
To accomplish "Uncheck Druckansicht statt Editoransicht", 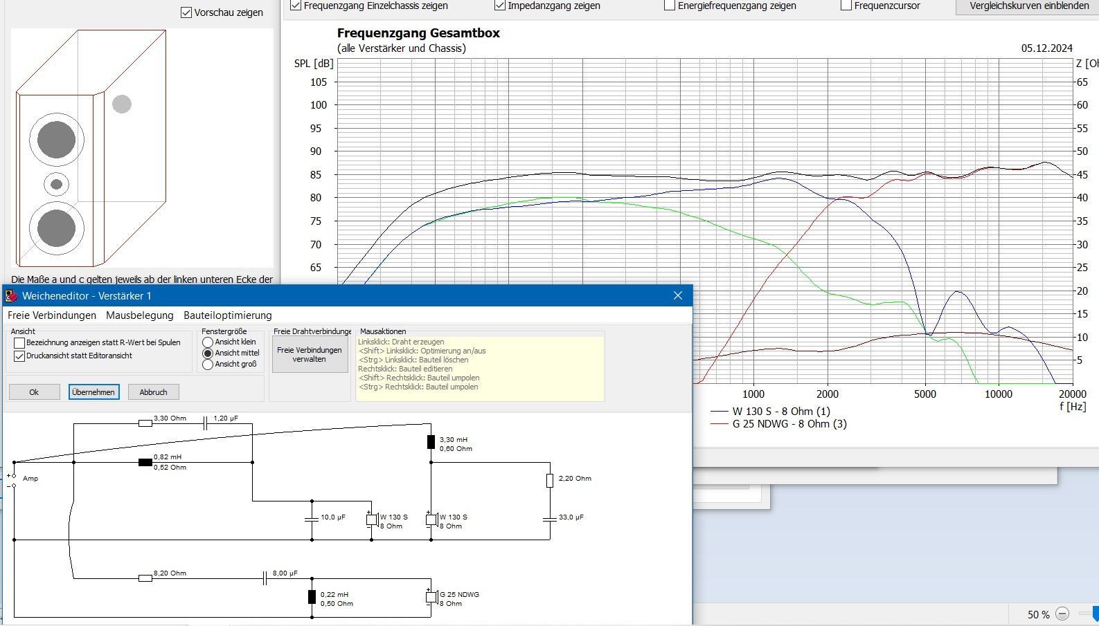I will coord(19,356).
